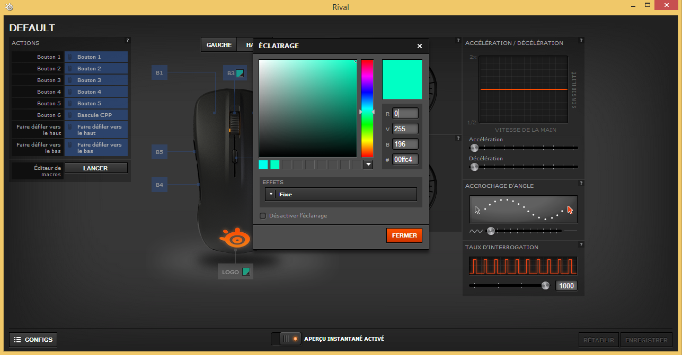Click the B3 scroll wheel color icon
682x355 pixels.
pos(240,74)
